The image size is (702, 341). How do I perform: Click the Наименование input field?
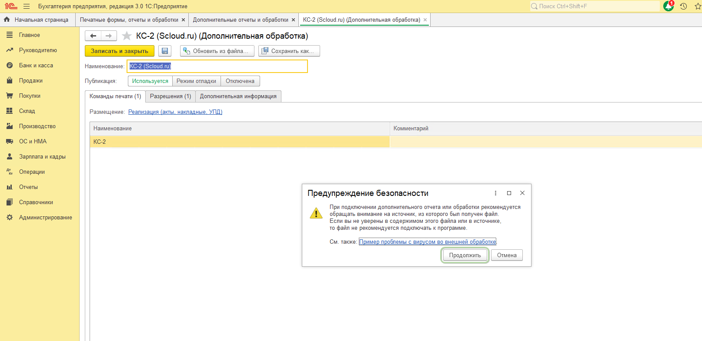click(217, 66)
